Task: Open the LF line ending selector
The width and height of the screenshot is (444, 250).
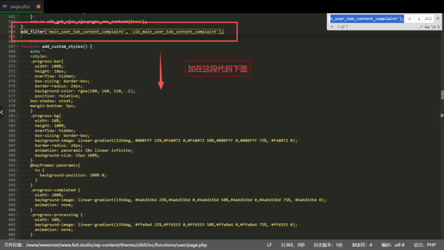Action: [x=269, y=244]
